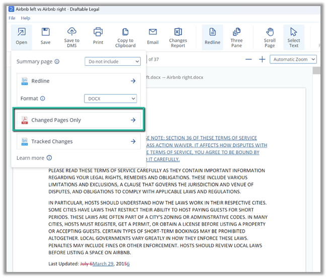Export the Redline document
The height and width of the screenshot is (278, 327).
[78, 81]
